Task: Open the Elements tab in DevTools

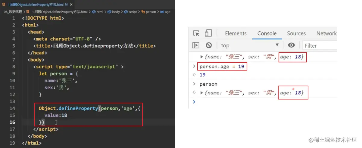Action: pos(236,33)
